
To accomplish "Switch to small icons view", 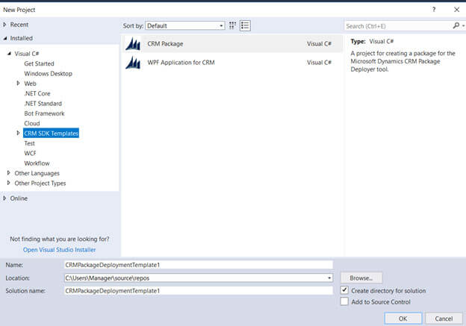I will [232, 25].
